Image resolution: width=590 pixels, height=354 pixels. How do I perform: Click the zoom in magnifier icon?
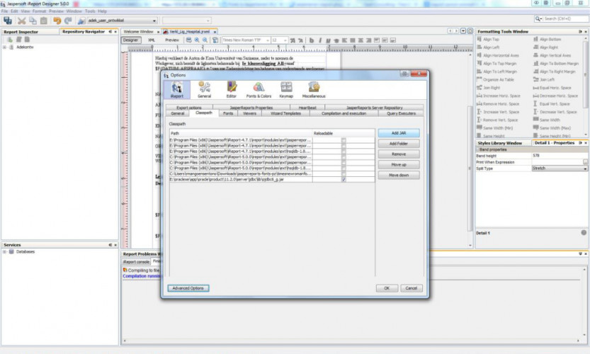(x=197, y=40)
